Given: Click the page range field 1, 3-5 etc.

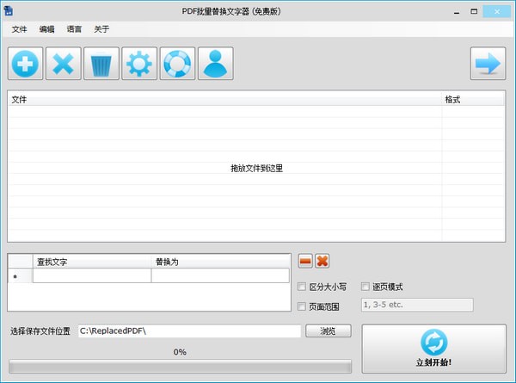Looking at the screenshot, I should pyautogui.click(x=417, y=305).
